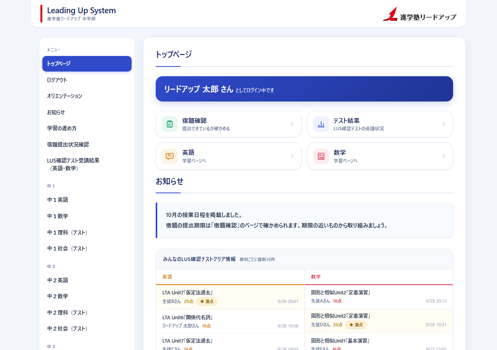Open 中１数学 in the sidebar
497x350 pixels.
point(87,216)
